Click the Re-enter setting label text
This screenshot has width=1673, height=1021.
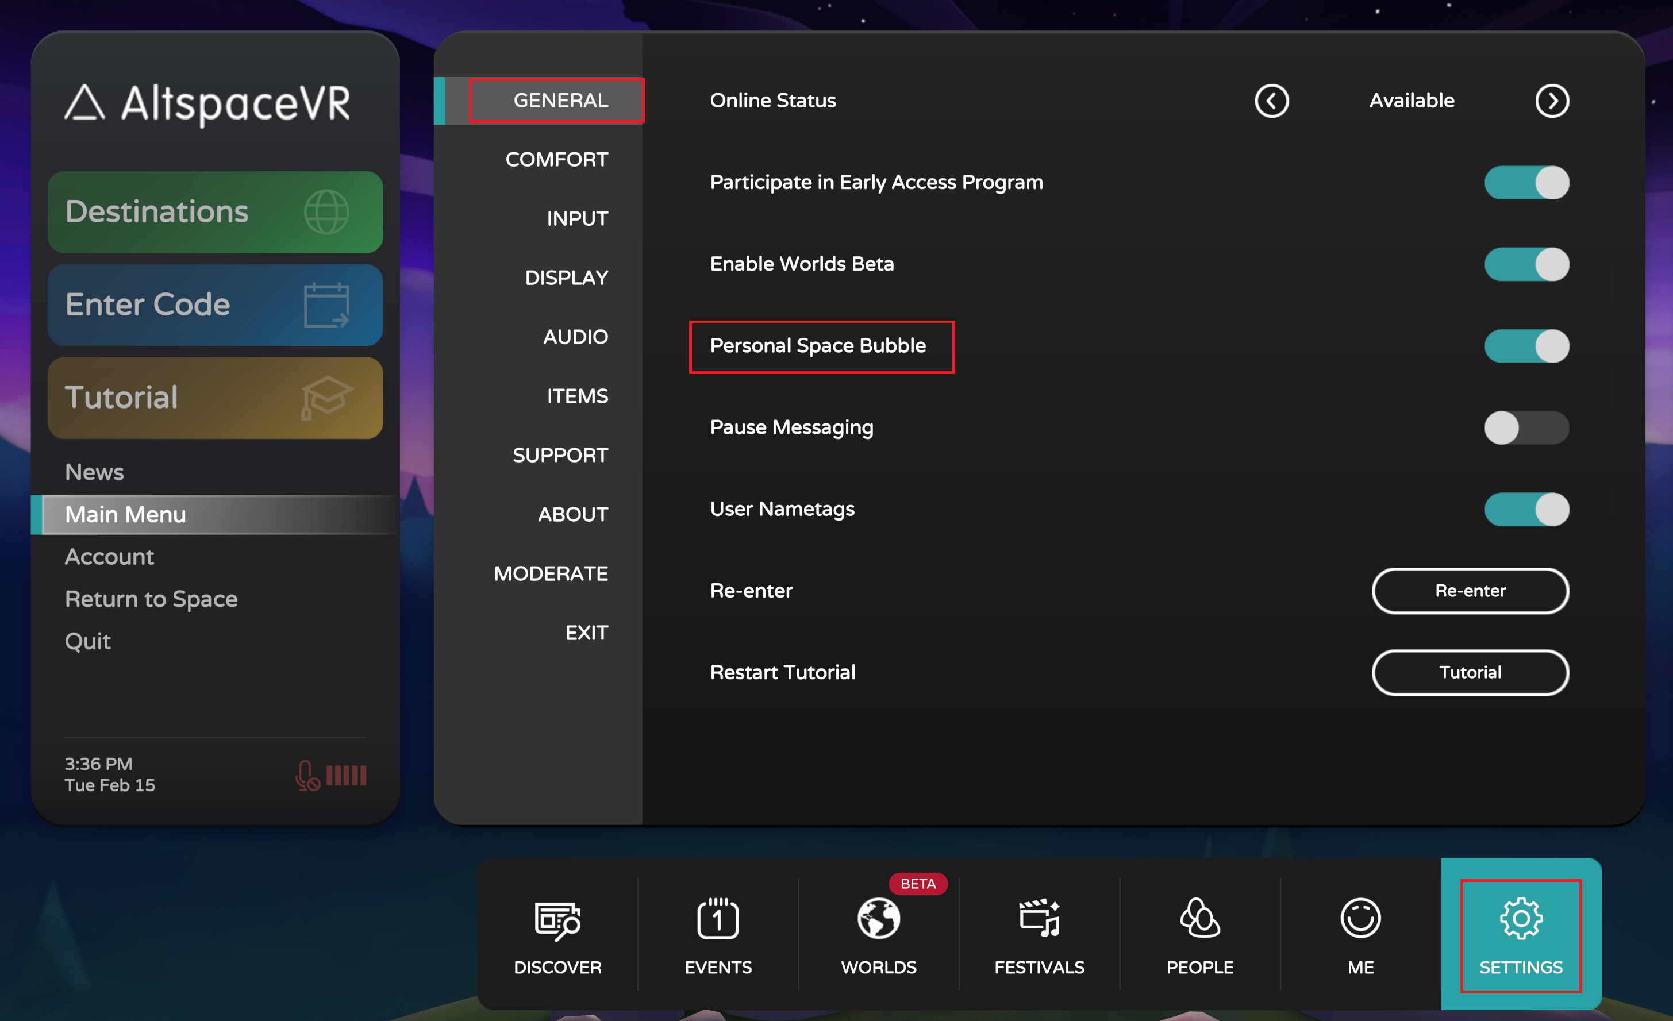coord(751,591)
